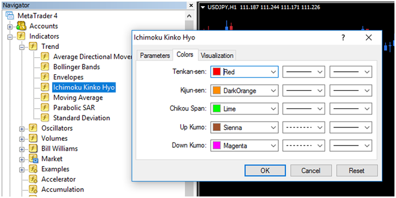The image size is (396, 198).
Task: Open the Chikou Span line width dropdown
Action: [x=350, y=109]
